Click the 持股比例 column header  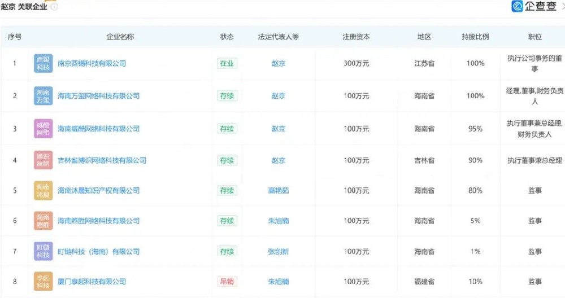[475, 36]
